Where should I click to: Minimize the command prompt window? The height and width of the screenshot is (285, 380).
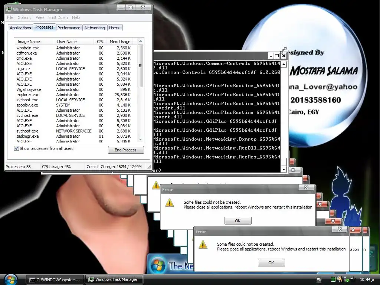[x=271, y=56]
